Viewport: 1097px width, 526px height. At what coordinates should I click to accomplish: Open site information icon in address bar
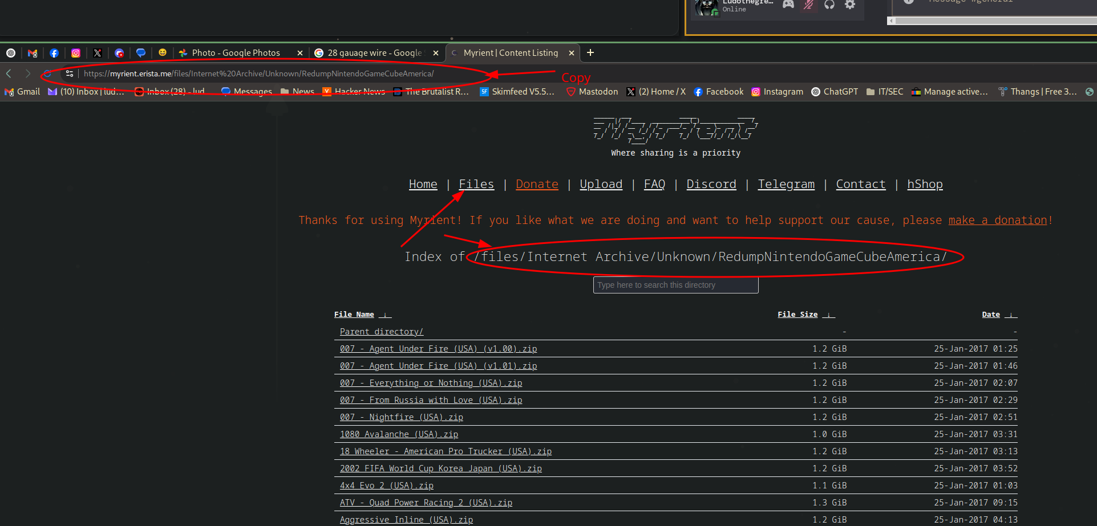coord(70,74)
